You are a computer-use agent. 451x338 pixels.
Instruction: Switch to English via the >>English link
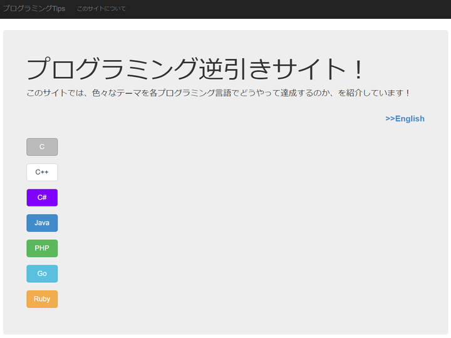(x=405, y=119)
